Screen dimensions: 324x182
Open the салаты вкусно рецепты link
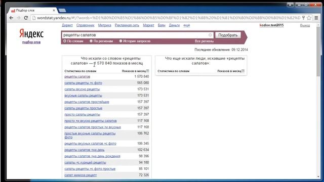click(x=82, y=89)
